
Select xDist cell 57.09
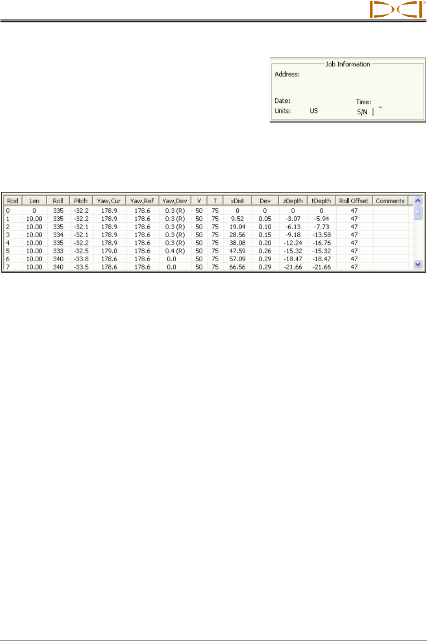tap(238, 259)
